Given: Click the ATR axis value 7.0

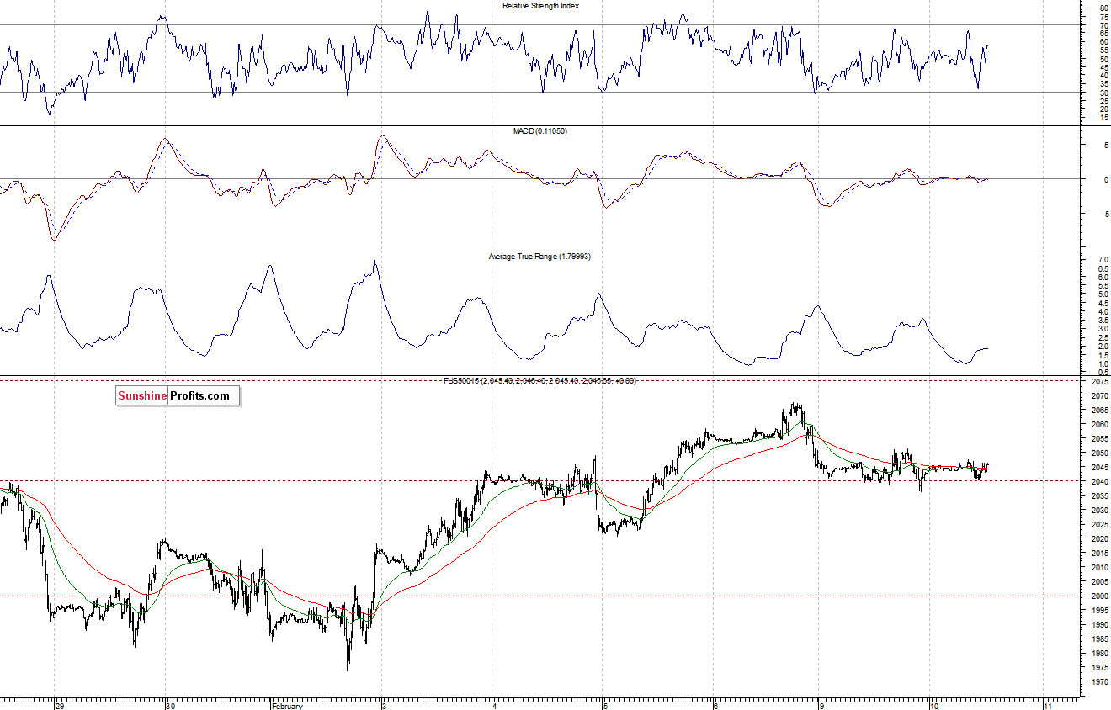Looking at the screenshot, I should tap(1103, 260).
